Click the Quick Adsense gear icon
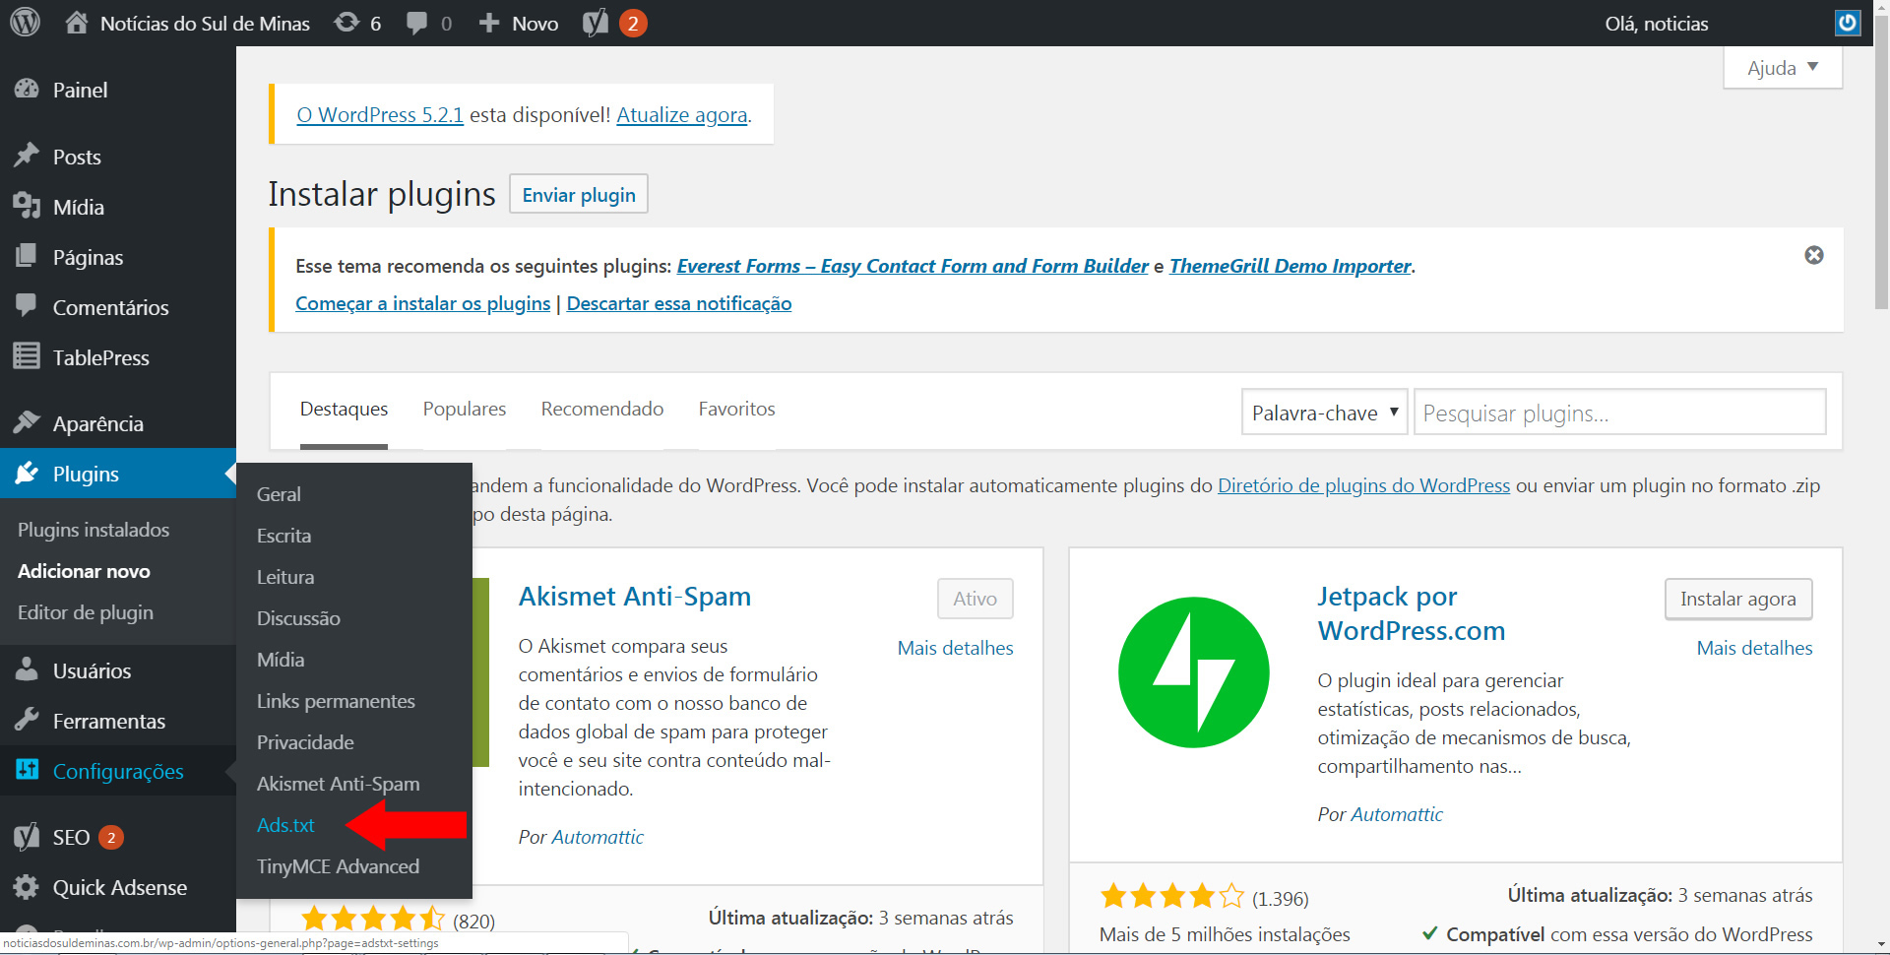 27,887
